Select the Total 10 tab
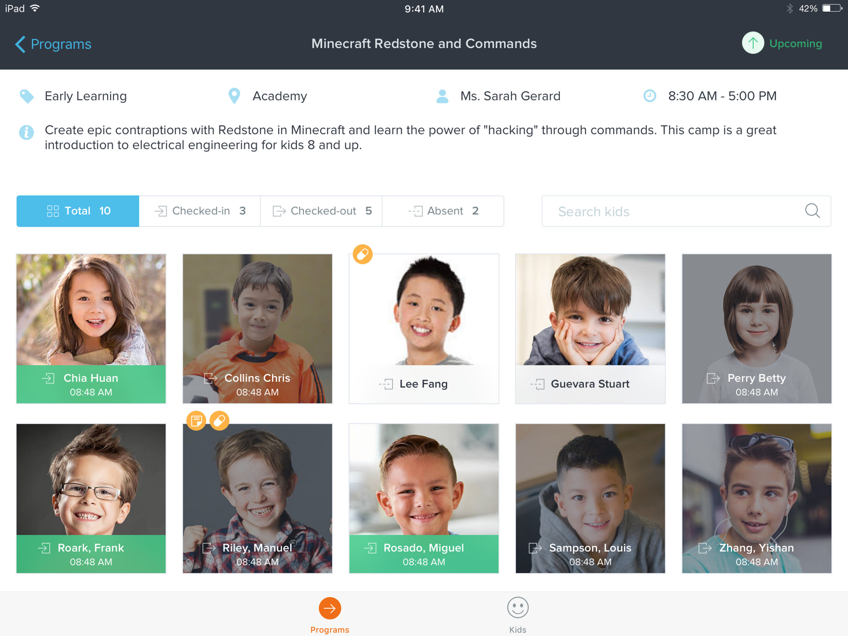848x636 pixels. [x=78, y=211]
